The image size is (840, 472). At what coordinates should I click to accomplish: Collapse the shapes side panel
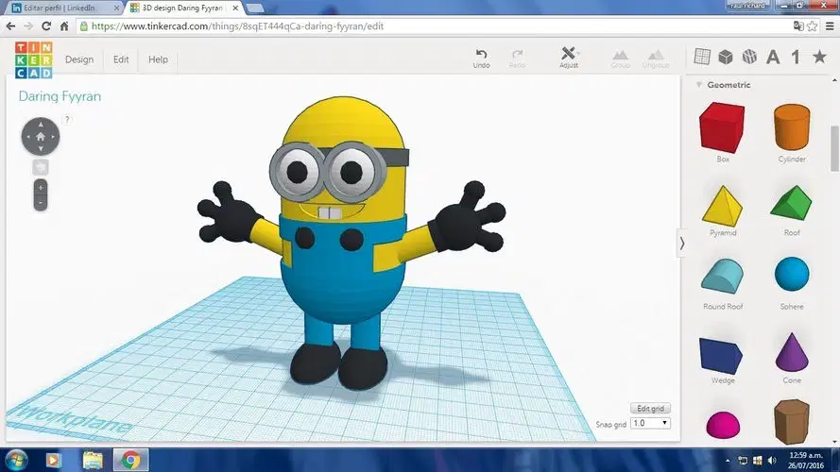click(681, 244)
